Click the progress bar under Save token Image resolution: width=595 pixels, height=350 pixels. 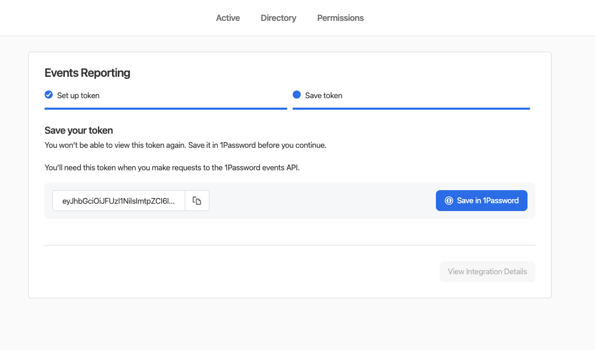[411, 109]
